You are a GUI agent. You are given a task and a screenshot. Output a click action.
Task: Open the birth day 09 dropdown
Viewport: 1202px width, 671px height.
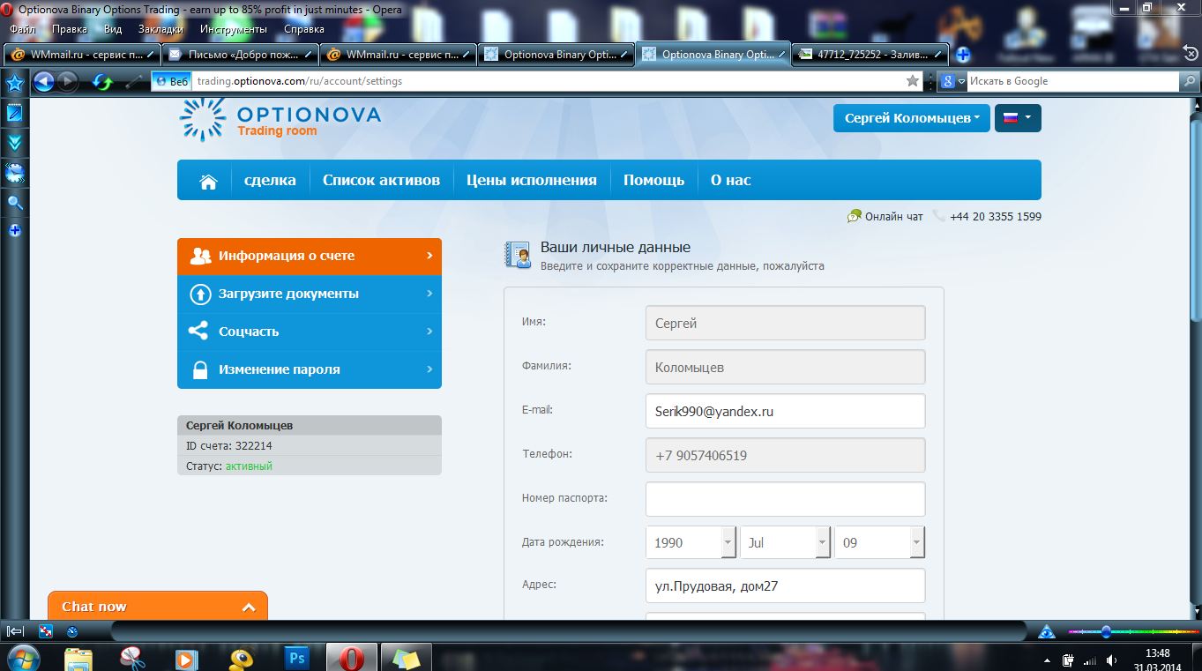tap(880, 542)
